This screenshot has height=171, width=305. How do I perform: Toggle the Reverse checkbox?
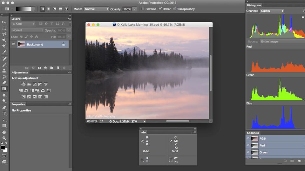pos(143,9)
